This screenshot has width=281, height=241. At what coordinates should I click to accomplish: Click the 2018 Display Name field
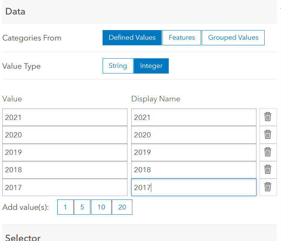coord(194,170)
